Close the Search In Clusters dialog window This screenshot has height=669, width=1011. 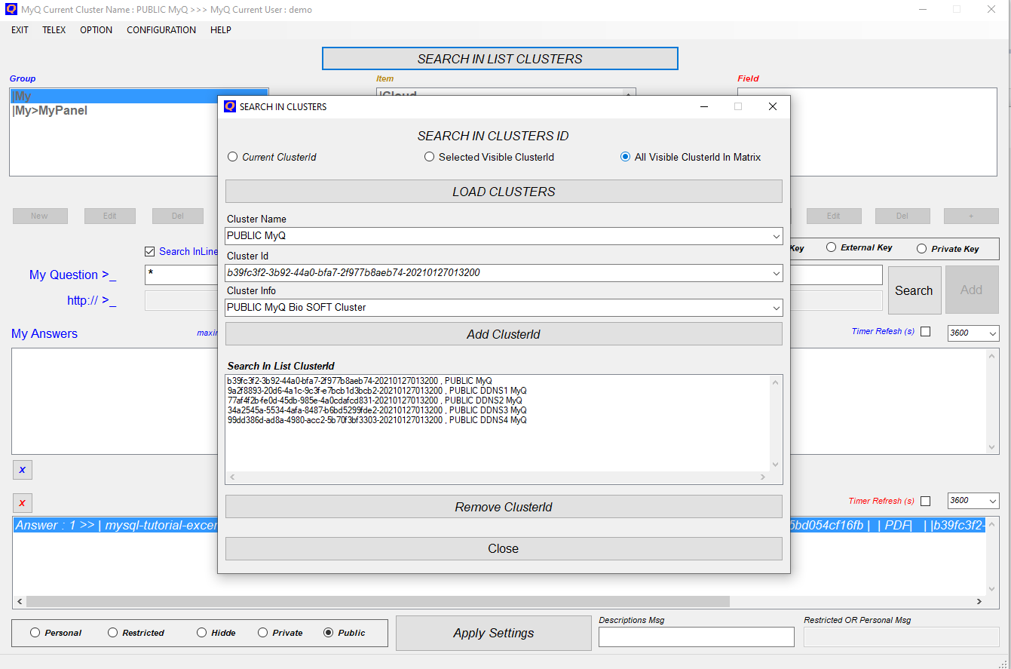pos(772,106)
